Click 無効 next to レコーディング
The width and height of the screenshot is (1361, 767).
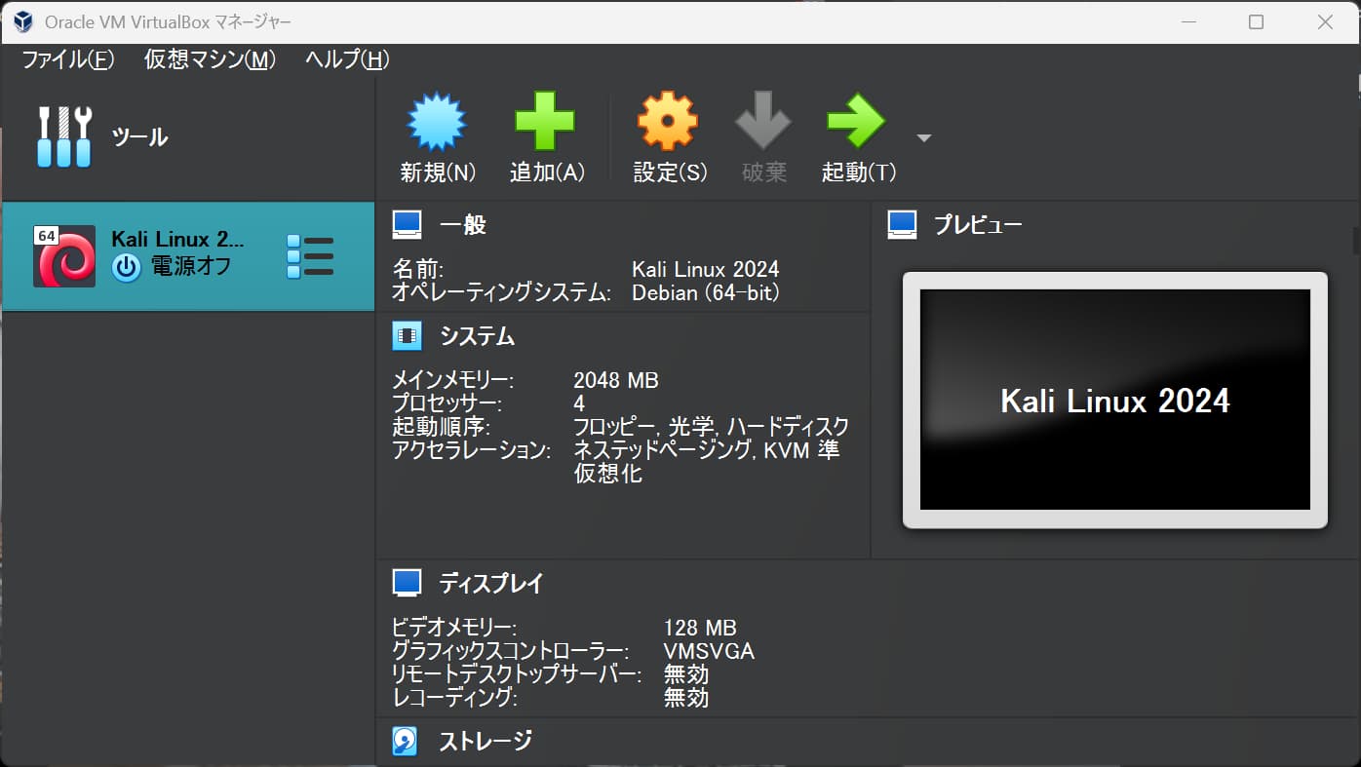tap(686, 698)
